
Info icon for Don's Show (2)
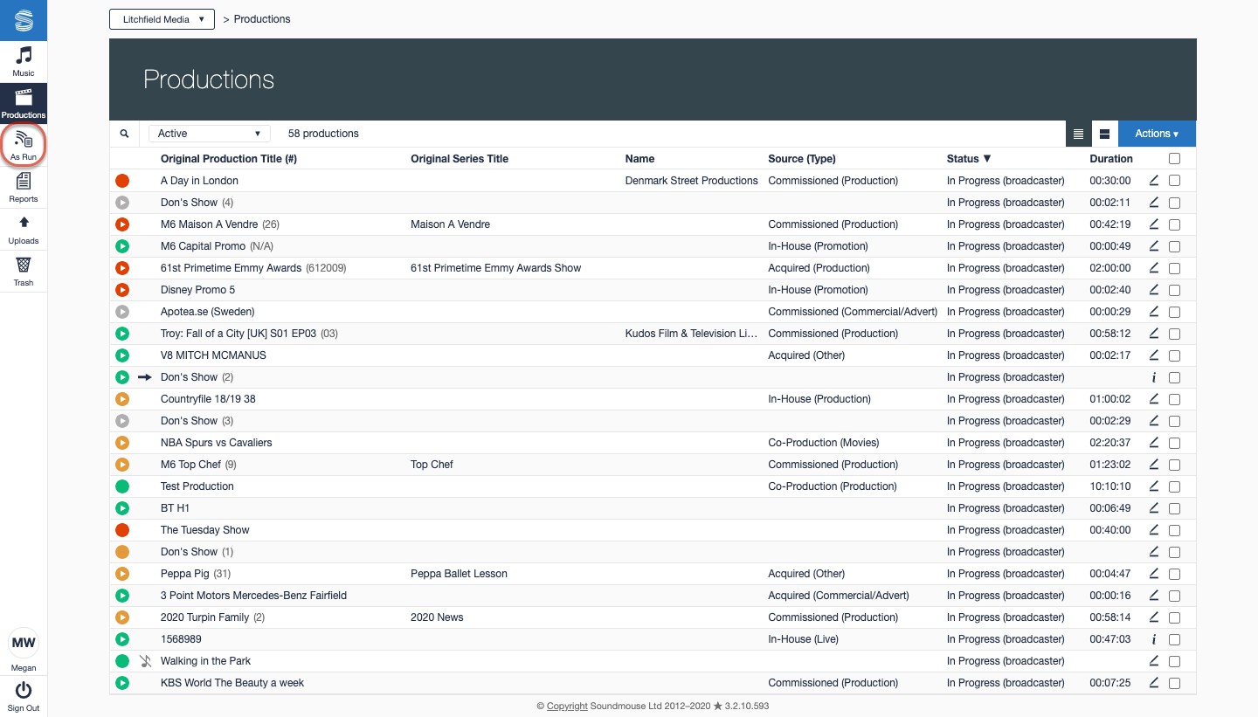click(x=1153, y=377)
